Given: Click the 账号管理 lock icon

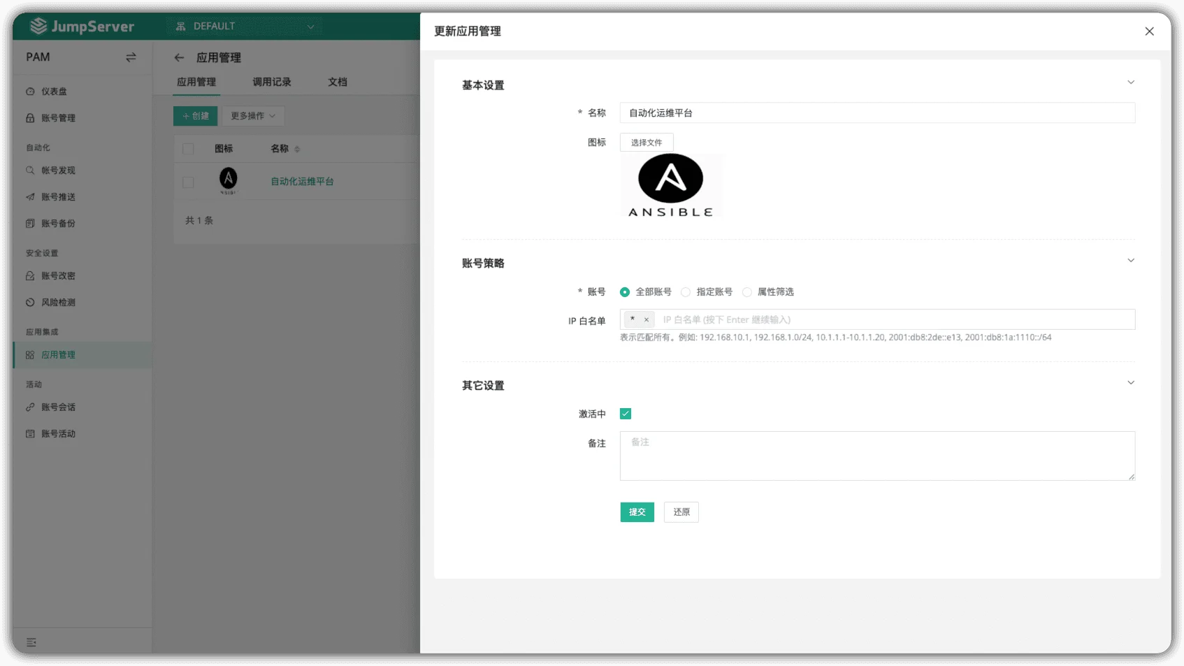Looking at the screenshot, I should point(30,118).
